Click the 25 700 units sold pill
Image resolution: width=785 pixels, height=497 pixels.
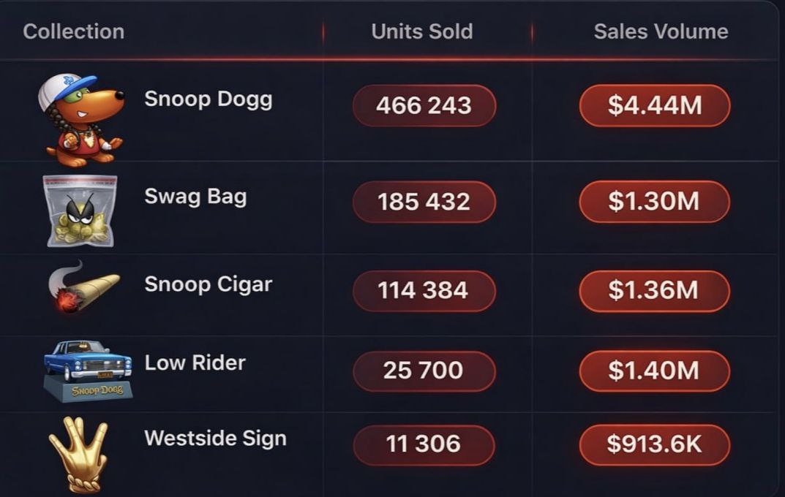pos(424,371)
